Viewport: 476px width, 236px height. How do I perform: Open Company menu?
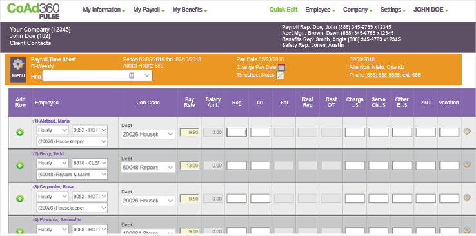[x=357, y=10]
